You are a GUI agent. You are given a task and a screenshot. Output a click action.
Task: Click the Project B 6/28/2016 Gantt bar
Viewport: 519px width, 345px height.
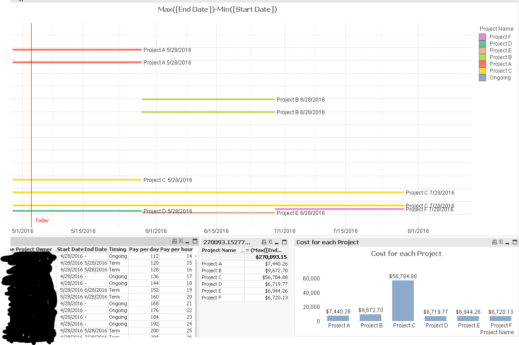coord(208,99)
